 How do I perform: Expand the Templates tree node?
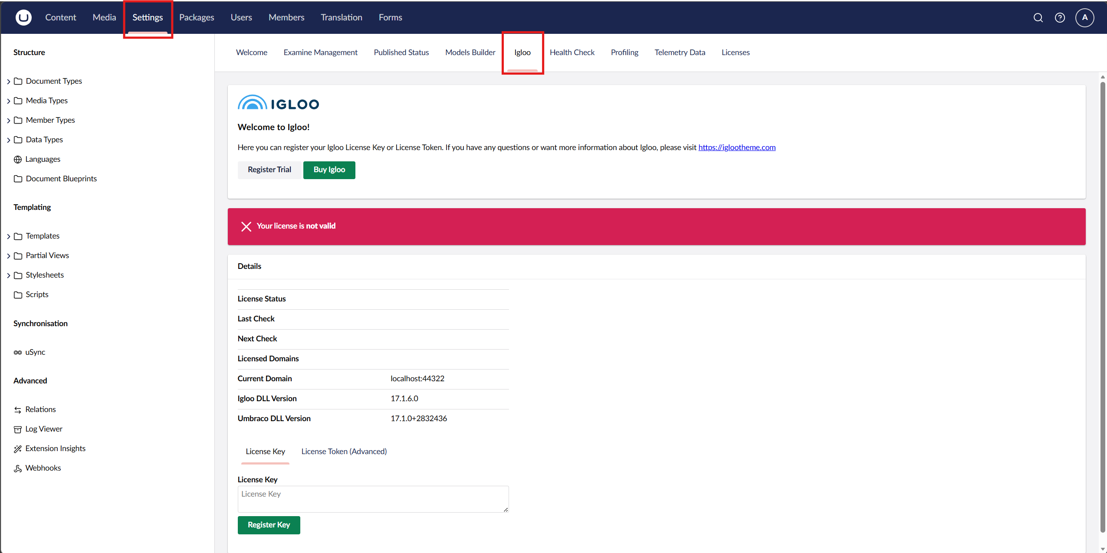(8, 236)
